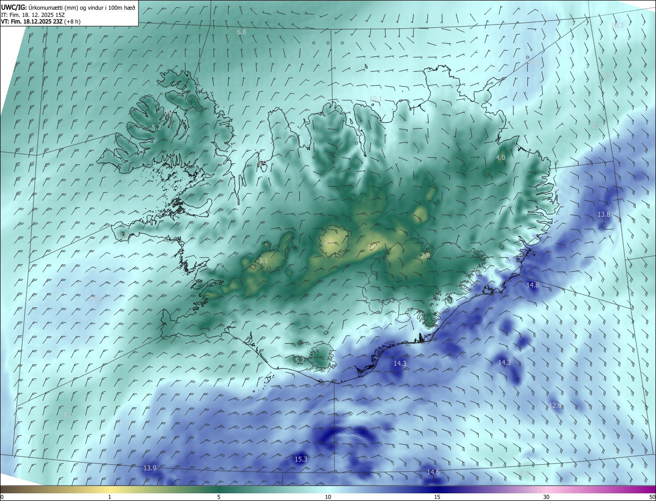Click the 15.3 value label
This screenshot has width=656, height=501.
301,459
